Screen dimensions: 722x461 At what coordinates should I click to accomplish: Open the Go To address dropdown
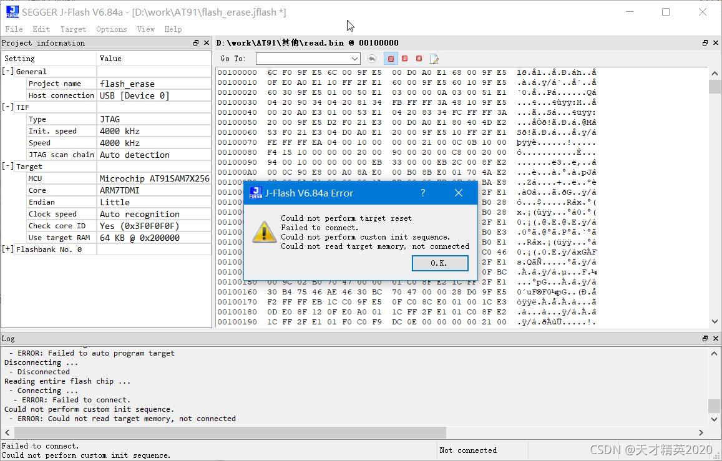click(354, 59)
